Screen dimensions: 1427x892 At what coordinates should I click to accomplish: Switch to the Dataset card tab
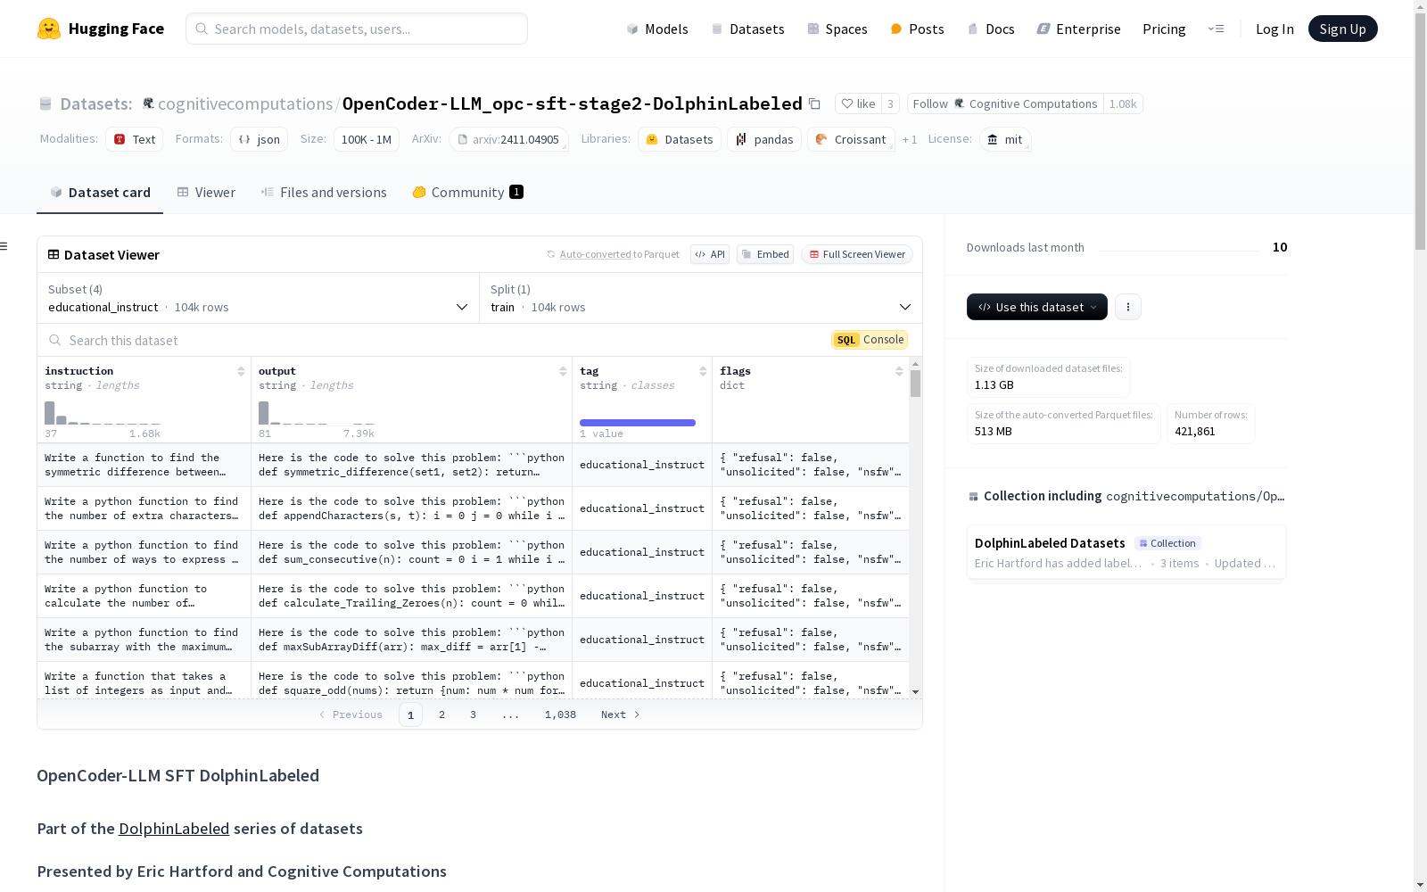pyautogui.click(x=100, y=193)
